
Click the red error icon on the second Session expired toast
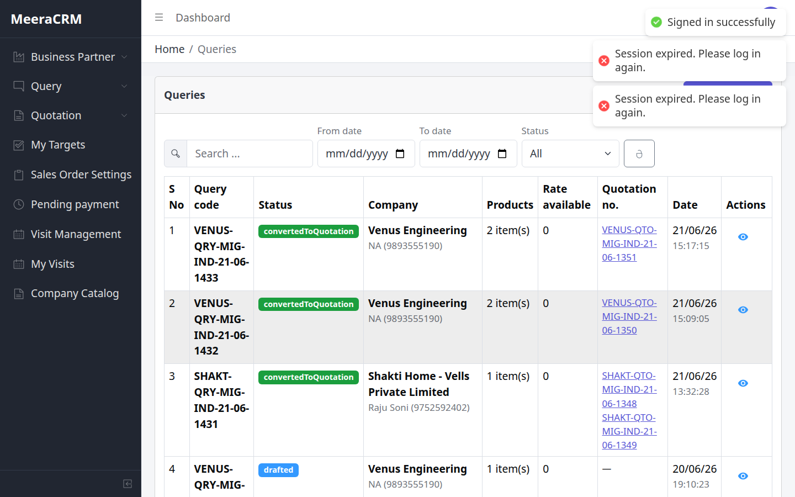click(x=604, y=105)
